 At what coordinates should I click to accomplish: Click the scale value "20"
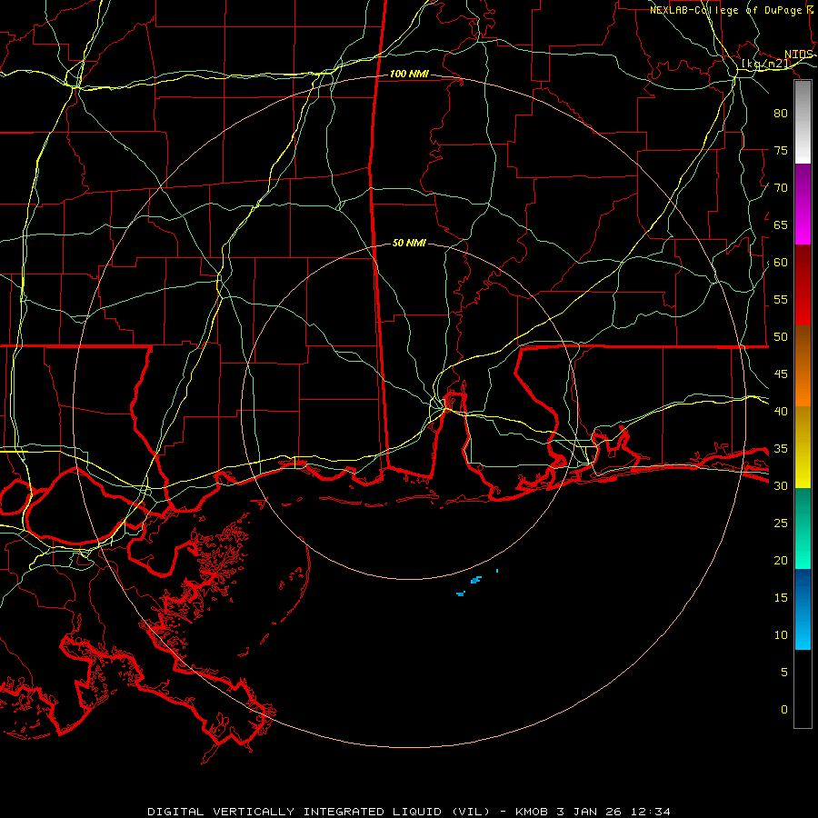tap(781, 560)
